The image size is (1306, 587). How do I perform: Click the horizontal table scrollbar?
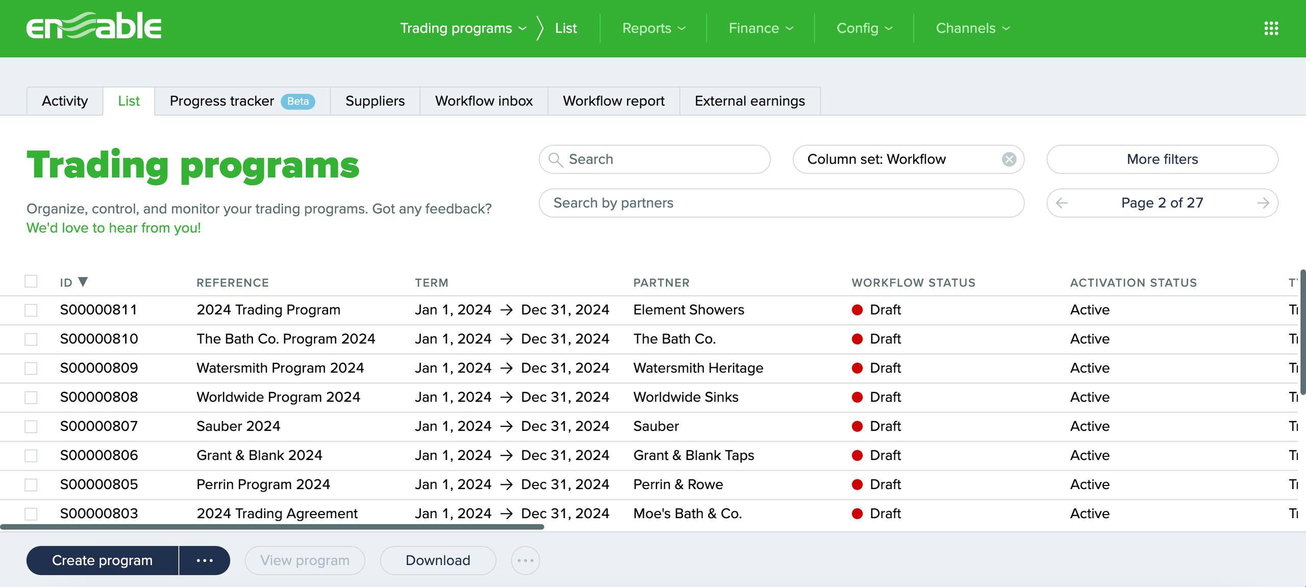pos(272,527)
